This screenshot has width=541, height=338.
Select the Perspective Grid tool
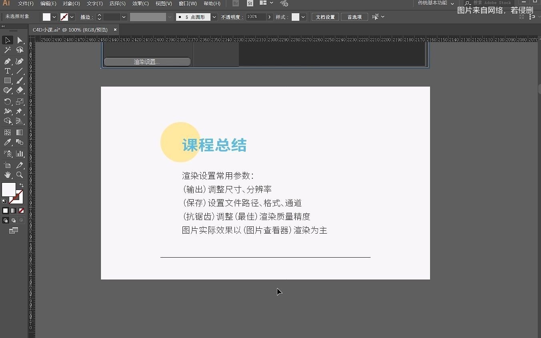tap(20, 121)
